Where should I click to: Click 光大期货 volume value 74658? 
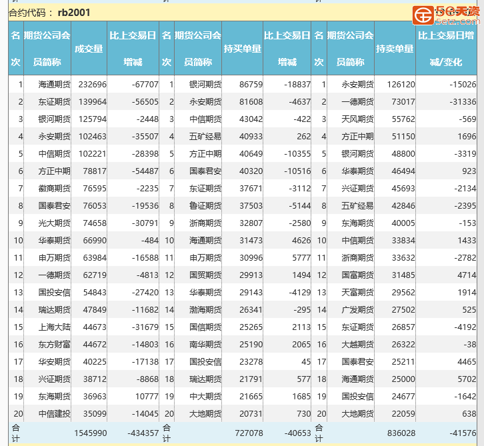click(x=95, y=223)
